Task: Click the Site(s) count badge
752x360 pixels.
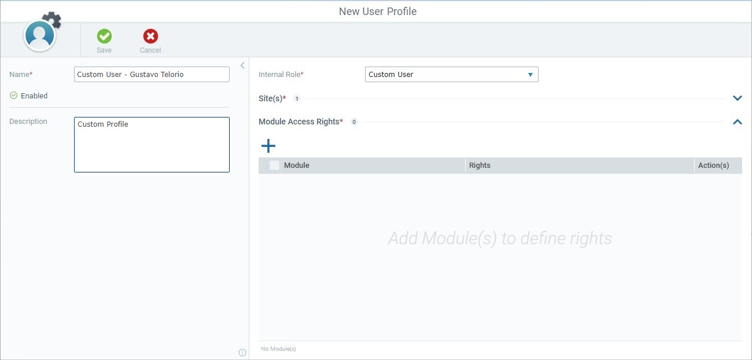Action: click(x=296, y=98)
